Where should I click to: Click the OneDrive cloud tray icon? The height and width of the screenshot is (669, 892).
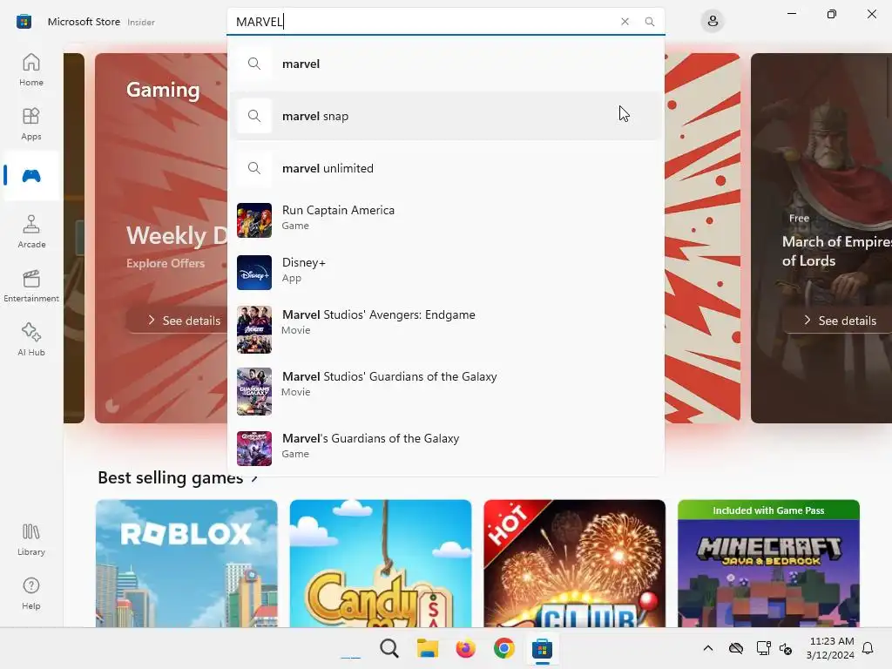(x=735, y=648)
